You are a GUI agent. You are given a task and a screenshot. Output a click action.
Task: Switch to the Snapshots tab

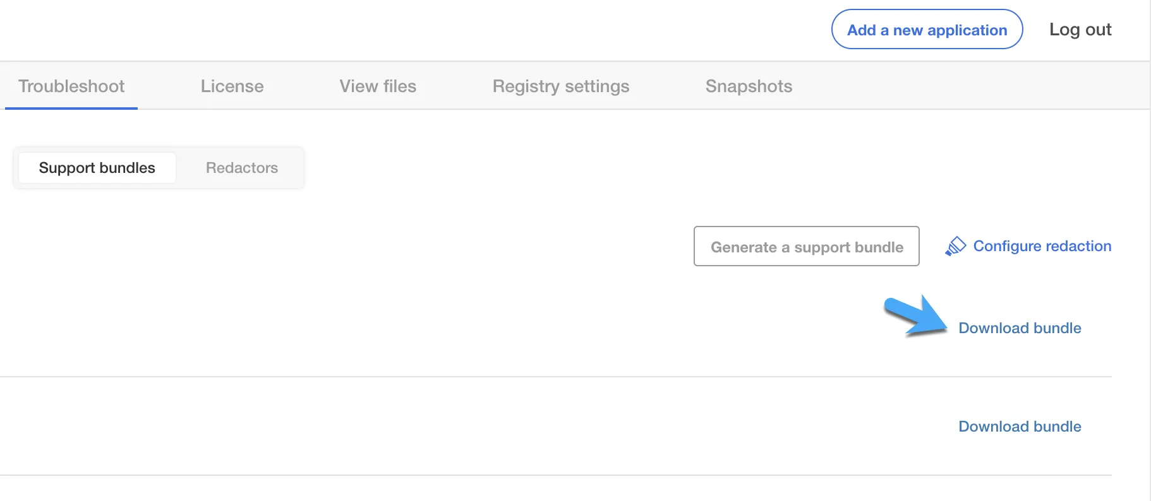[x=749, y=86]
